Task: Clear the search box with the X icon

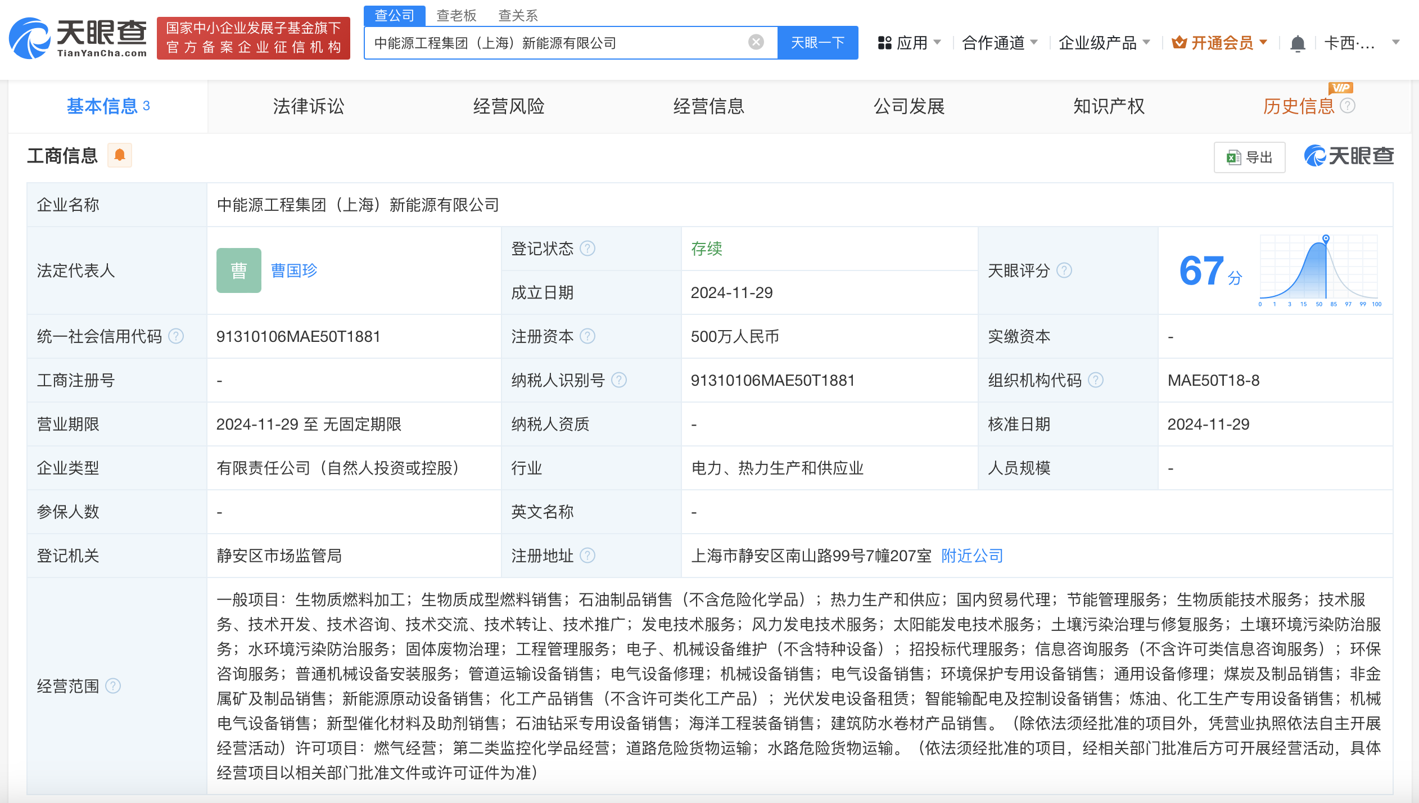Action: coord(756,42)
